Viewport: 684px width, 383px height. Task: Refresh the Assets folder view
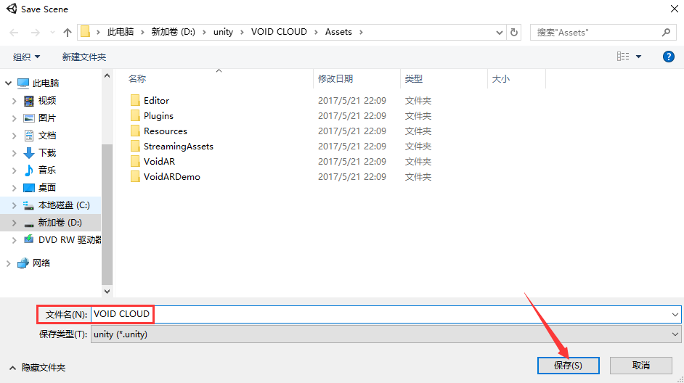[514, 32]
